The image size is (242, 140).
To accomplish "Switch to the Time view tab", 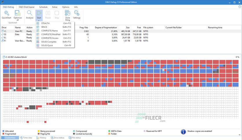I will (x=26, y=138).
